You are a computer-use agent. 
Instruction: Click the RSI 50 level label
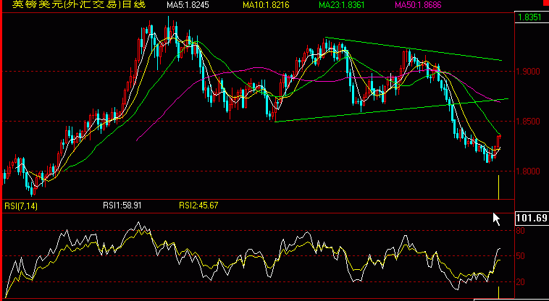521,256
